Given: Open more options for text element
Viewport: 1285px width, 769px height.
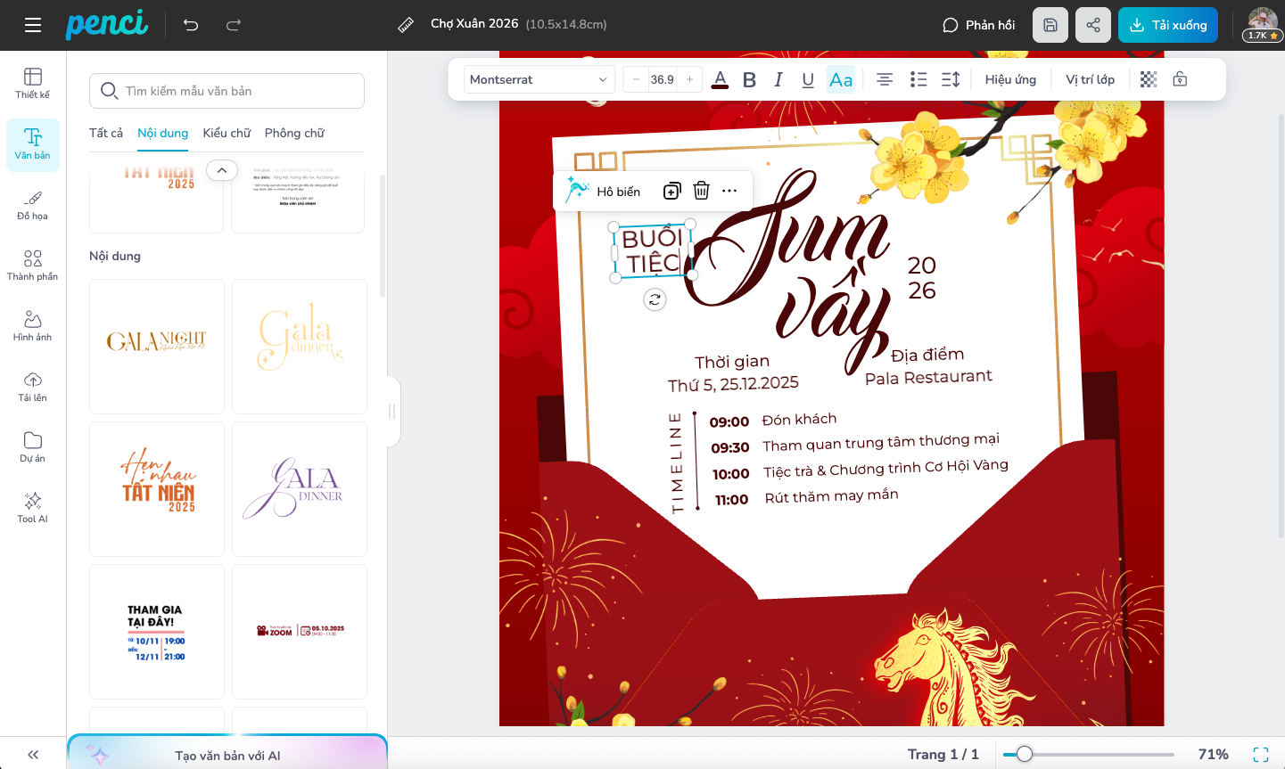Looking at the screenshot, I should [729, 191].
